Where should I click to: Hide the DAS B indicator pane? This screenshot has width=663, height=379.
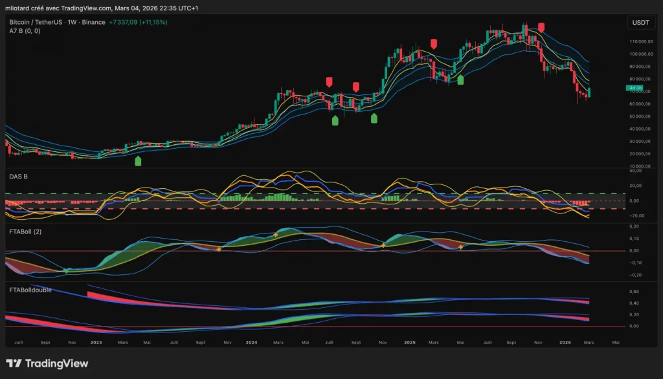pyautogui.click(x=17, y=175)
